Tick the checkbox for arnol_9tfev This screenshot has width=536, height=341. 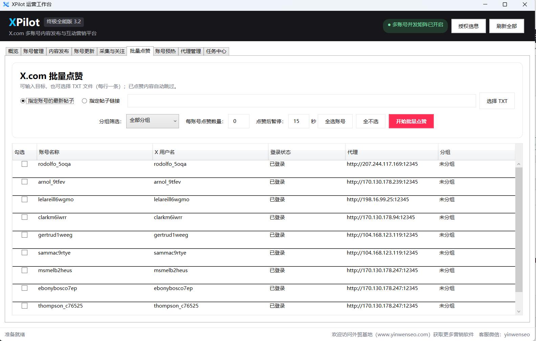click(24, 182)
